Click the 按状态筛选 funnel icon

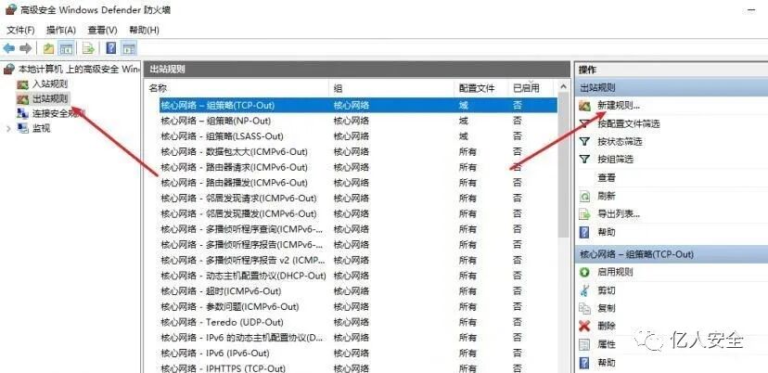pyautogui.click(x=584, y=142)
